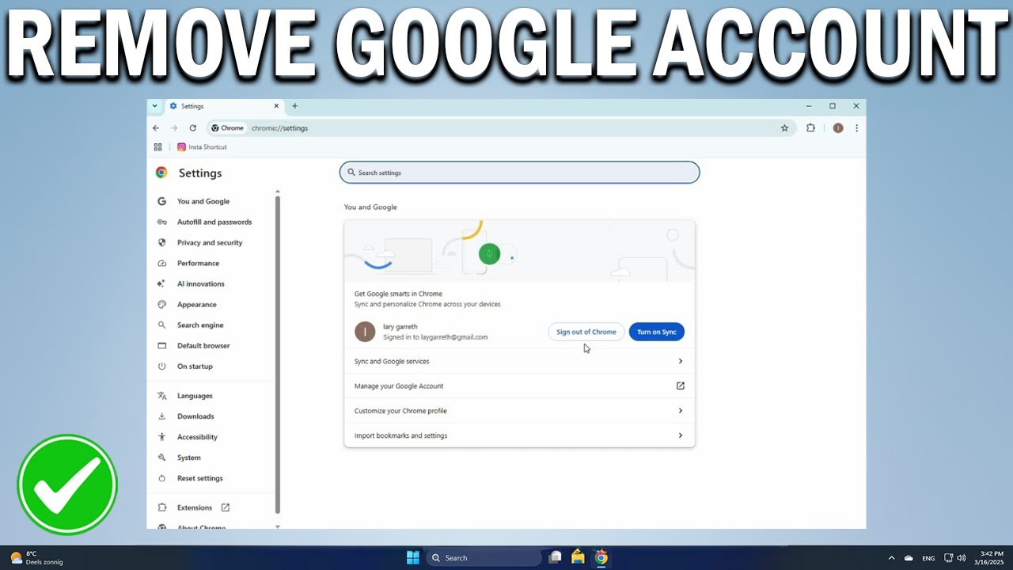Open Chrome icon in taskbar
This screenshot has width=1013, height=570.
(x=601, y=557)
